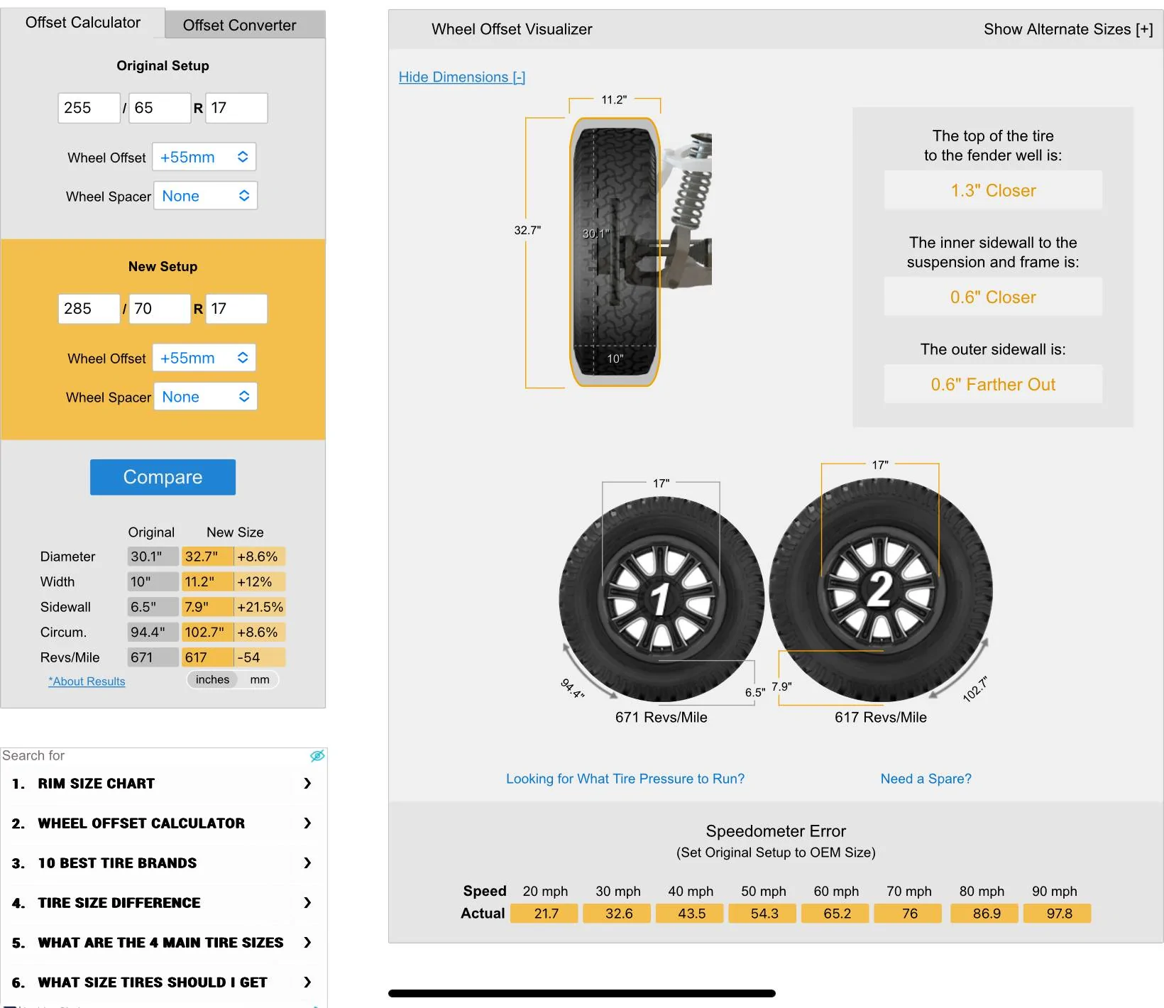Click new Revs/Mile value 617 cell
The height and width of the screenshot is (1008, 1164).
point(207,657)
